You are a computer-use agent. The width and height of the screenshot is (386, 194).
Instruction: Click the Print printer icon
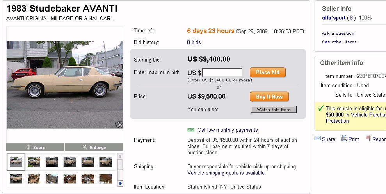(344, 139)
